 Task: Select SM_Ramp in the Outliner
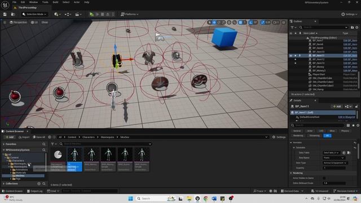pyautogui.click(x=318, y=89)
